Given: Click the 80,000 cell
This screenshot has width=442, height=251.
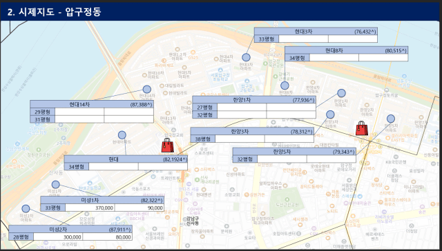Looking at the screenshot, I should click(x=108, y=237).
